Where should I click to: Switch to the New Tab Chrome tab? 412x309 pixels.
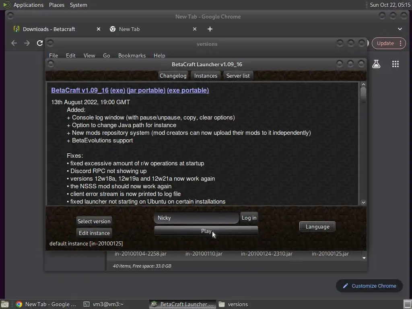129,29
